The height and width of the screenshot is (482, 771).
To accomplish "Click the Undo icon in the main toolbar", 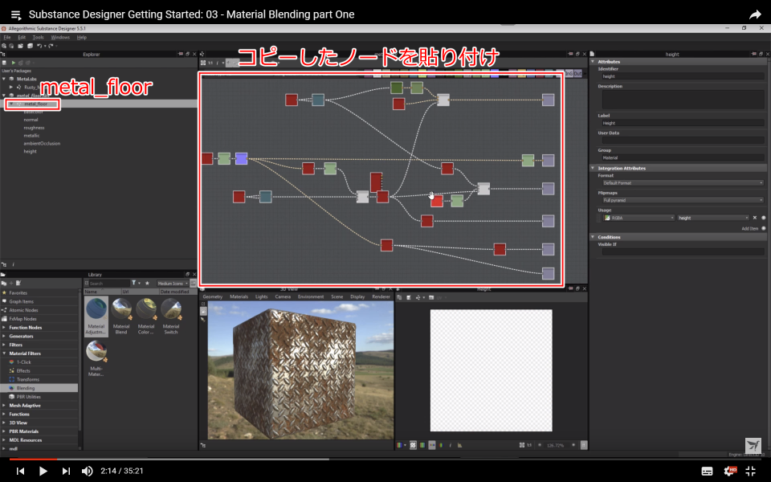I will [x=39, y=46].
